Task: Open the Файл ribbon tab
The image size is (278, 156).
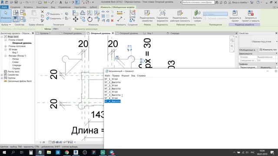Action: [4, 7]
